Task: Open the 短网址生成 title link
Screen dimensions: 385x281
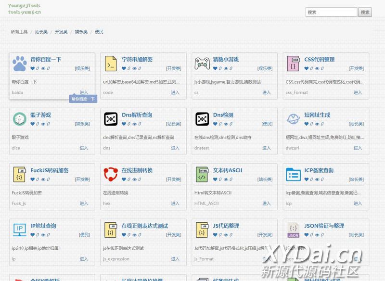Action: (317, 115)
